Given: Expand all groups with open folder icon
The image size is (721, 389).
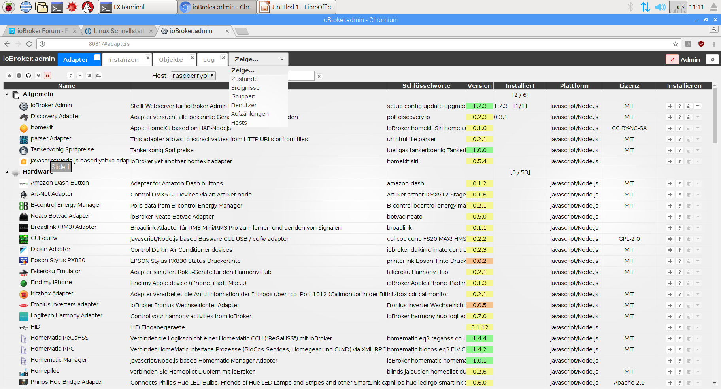Looking at the screenshot, I should point(99,76).
